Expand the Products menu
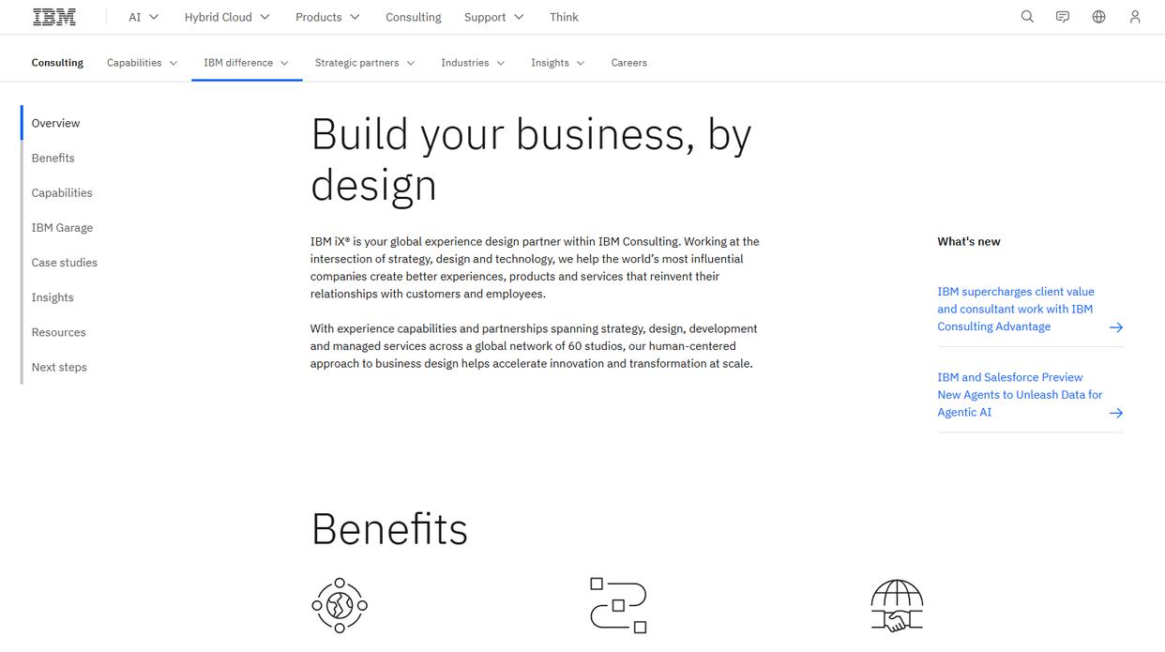This screenshot has width=1165, height=652. point(327,17)
